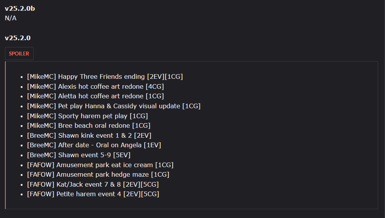
Task: Select the Kat/Jack event 7 & 8 line
Action: (93, 184)
